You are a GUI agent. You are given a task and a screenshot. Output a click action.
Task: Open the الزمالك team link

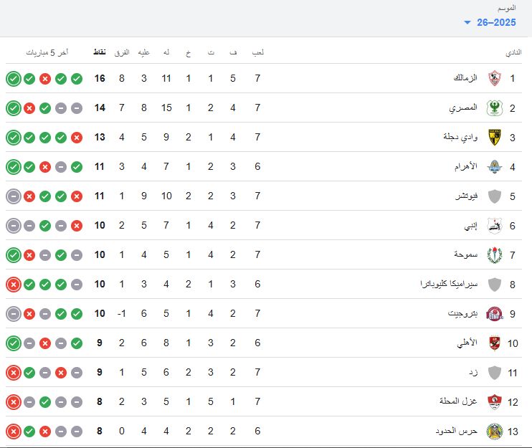pyautogui.click(x=465, y=78)
